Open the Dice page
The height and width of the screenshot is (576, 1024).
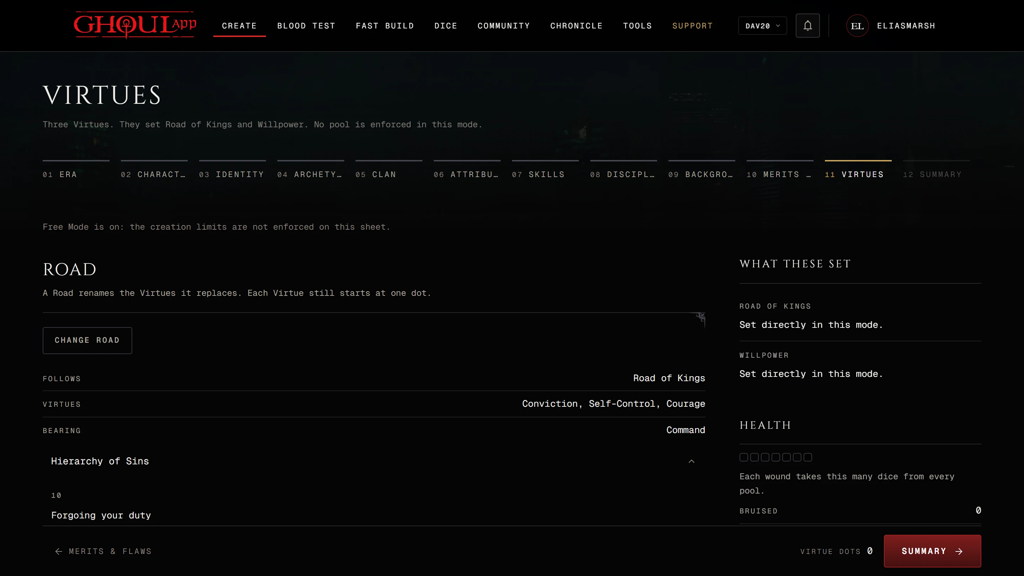click(x=446, y=26)
